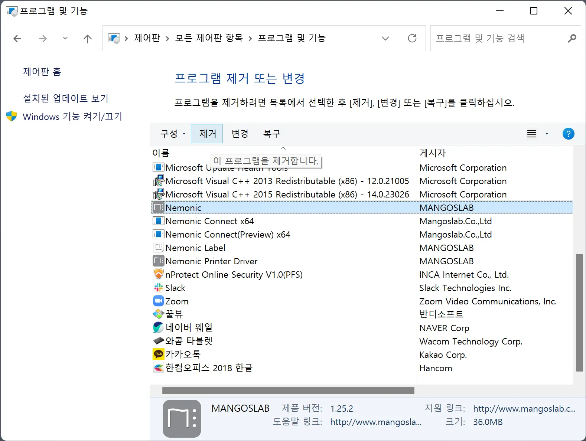The width and height of the screenshot is (586, 441).
Task: Select the 카카오톡 program name
Action: (x=183, y=354)
